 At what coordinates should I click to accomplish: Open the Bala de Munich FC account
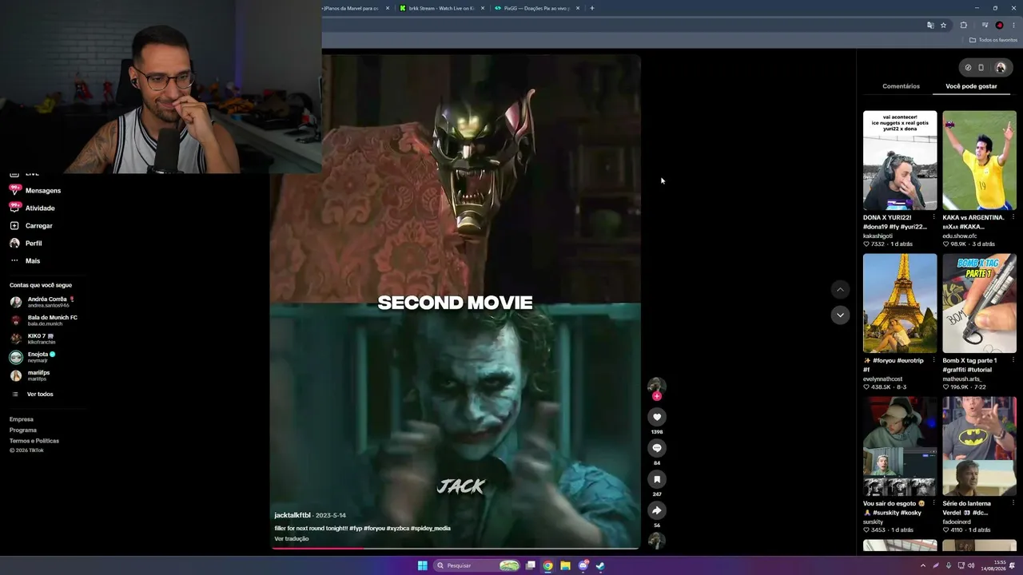coord(44,320)
